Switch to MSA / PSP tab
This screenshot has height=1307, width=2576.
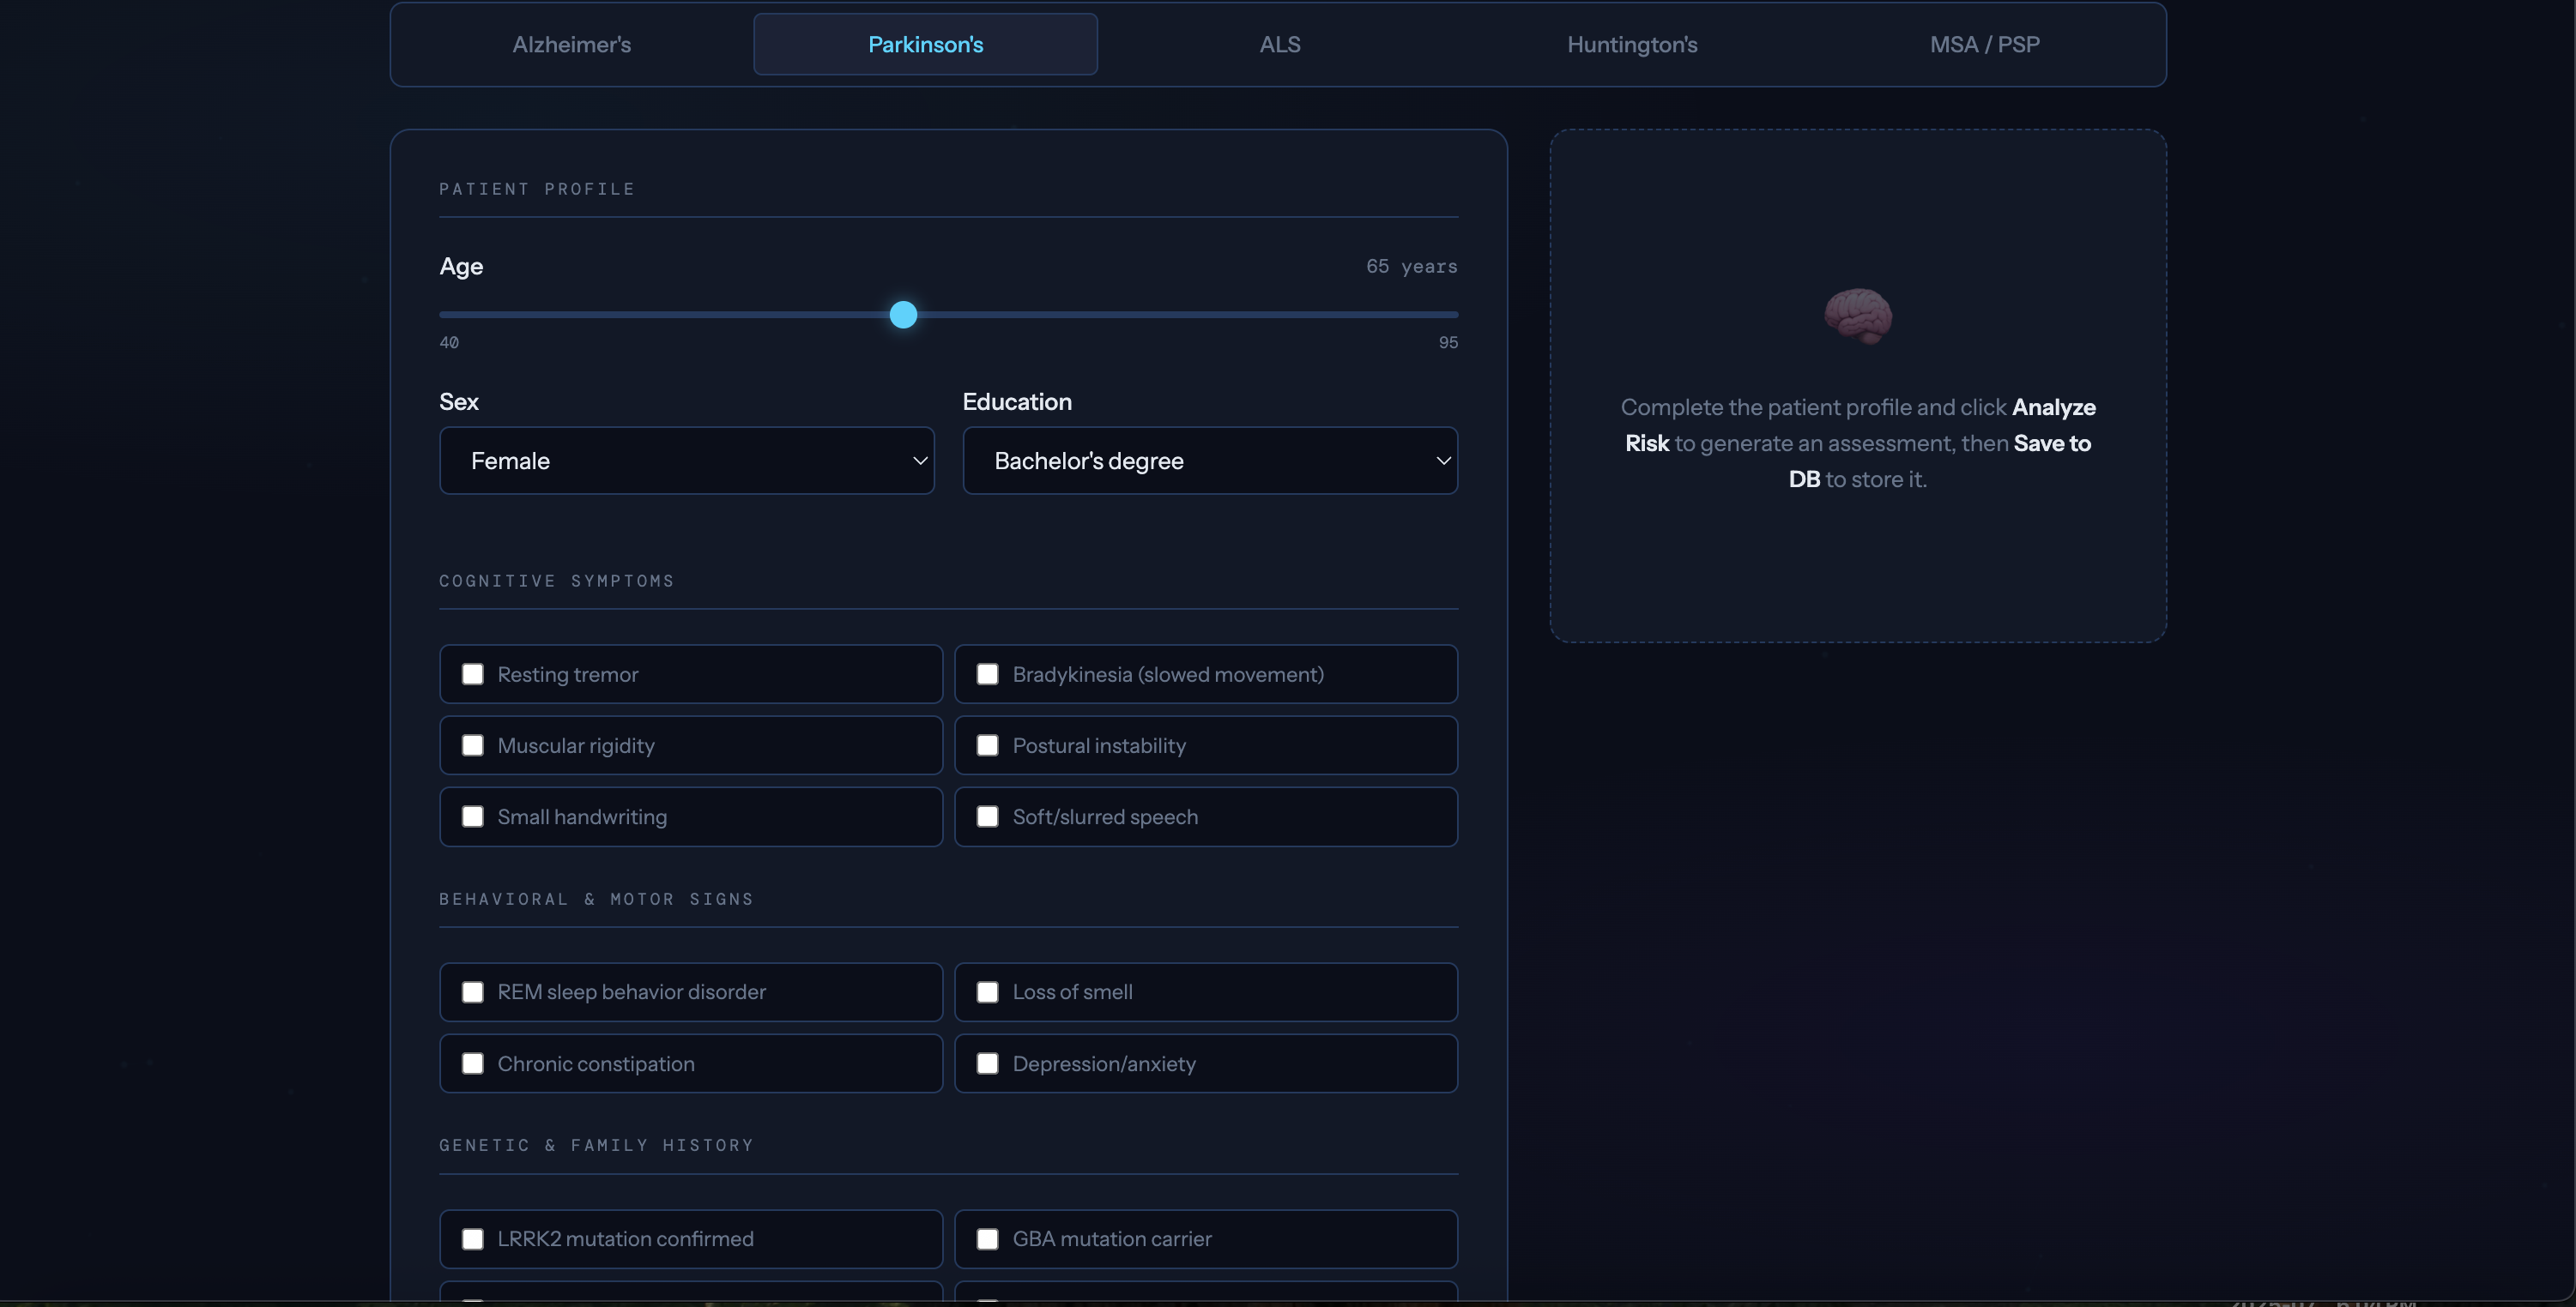(1984, 44)
